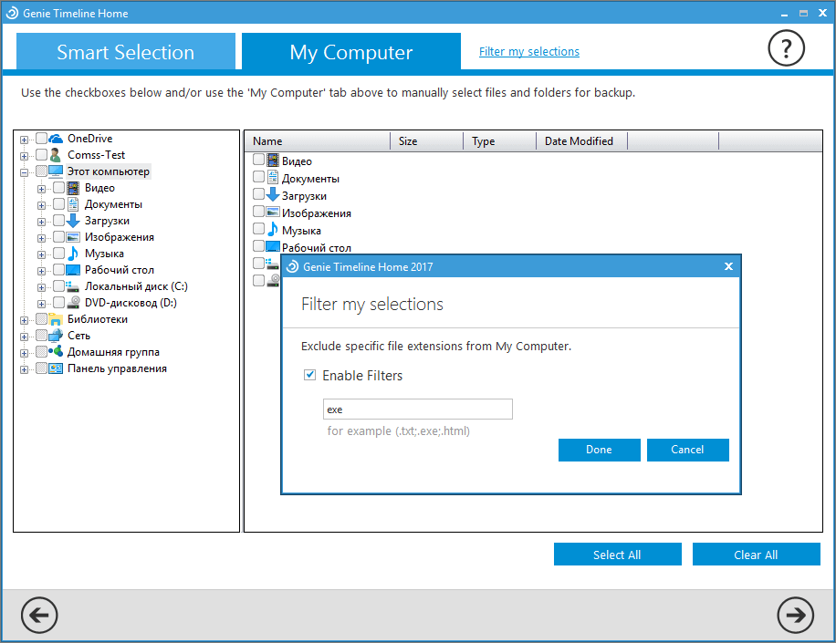The image size is (836, 643).
Task: Dismiss the dialog with Cancel button
Action: [688, 450]
